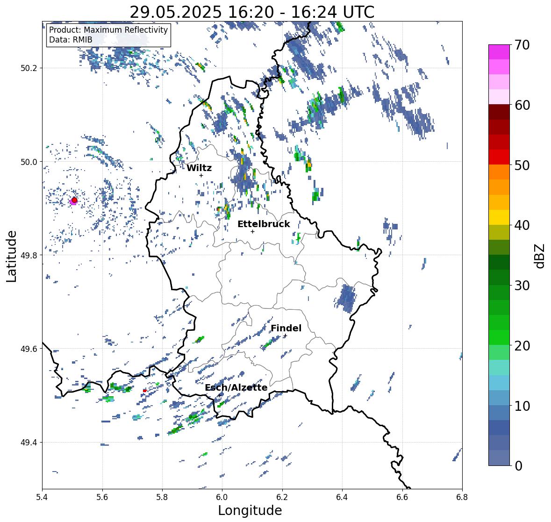Image resolution: width=551 pixels, height=522 pixels.
Task: Click the Product: Maximum Reflectivity label
Action: (108, 30)
